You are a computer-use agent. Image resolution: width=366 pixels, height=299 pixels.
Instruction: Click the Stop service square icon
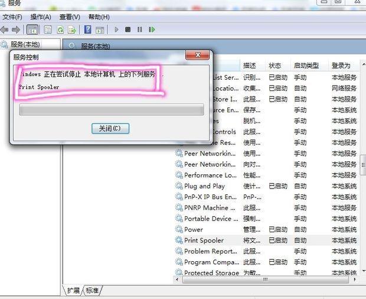point(128,30)
